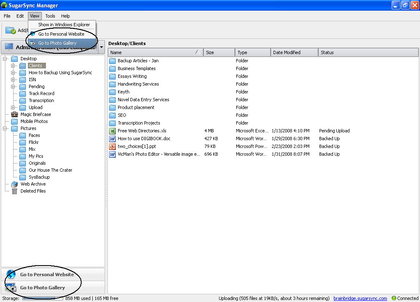Open the computer selector dropdown arrow

click(102, 47)
